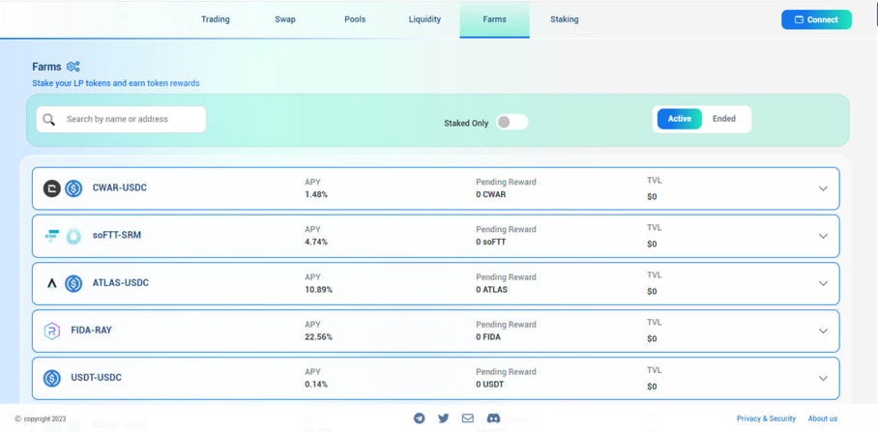Go to the Swap tab
The width and height of the screenshot is (878, 432).
tap(285, 19)
